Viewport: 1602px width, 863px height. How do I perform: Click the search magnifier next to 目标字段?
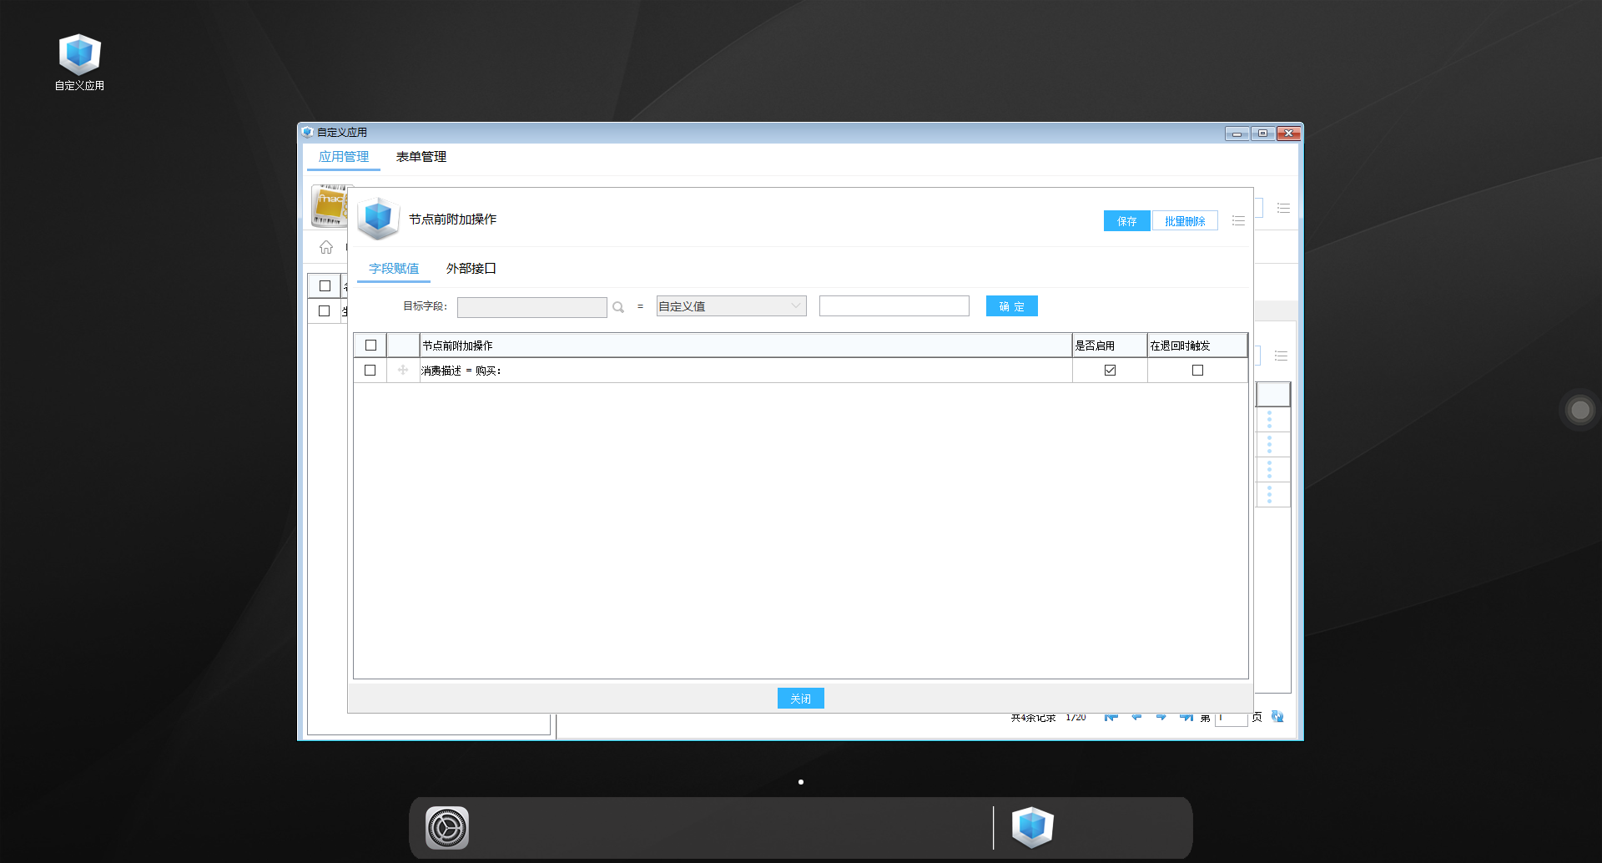[x=618, y=307]
